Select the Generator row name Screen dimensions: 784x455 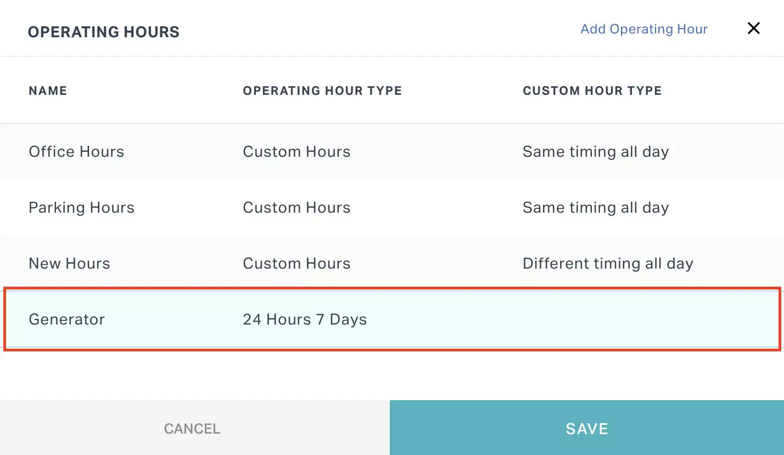coord(66,320)
